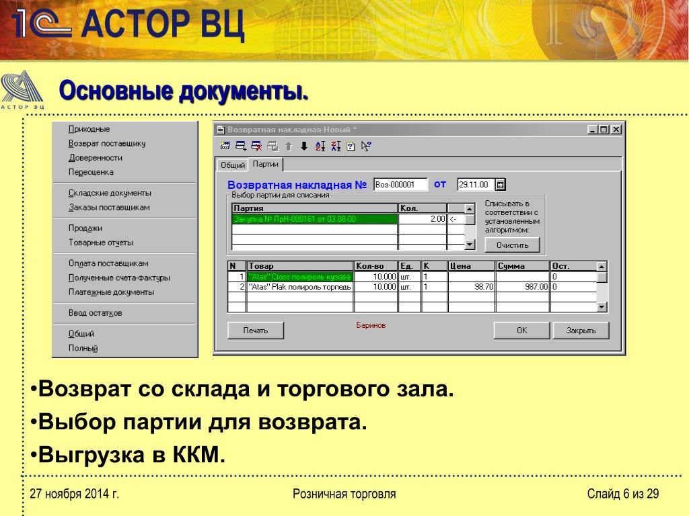Select row "Atas" Plak полироль торпедь
This screenshot has width=689, height=516.
point(300,287)
